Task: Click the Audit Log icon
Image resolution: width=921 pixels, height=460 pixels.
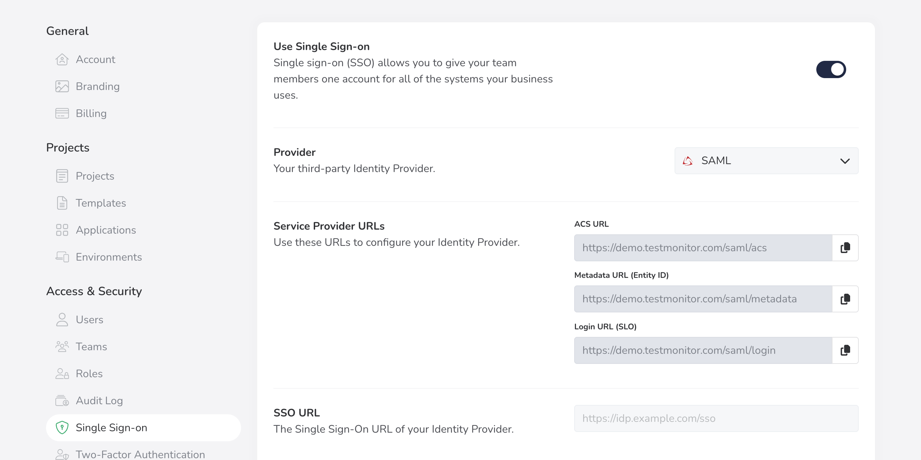Action: click(x=62, y=401)
